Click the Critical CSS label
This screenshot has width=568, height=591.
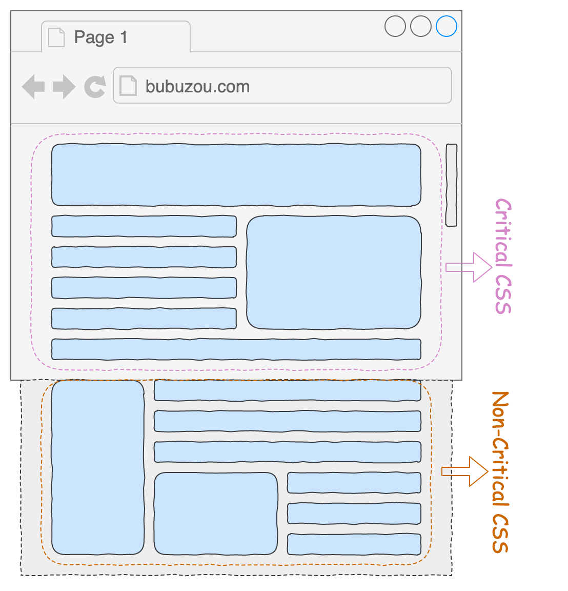pyautogui.click(x=503, y=256)
